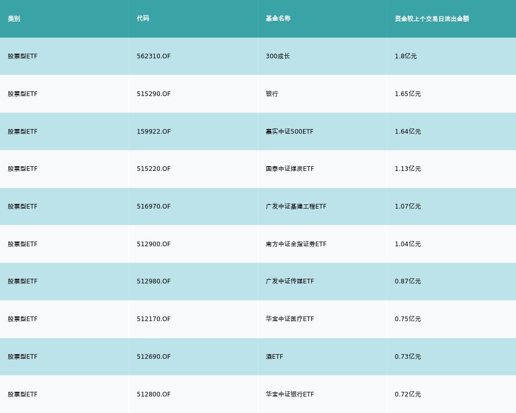Viewport: 516px width, 413px height.
Task: Select the 1.13亿元 outflow cell
Action: 408,169
